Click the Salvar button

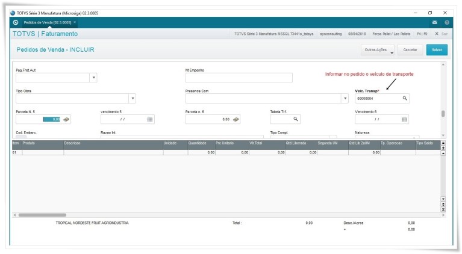pyautogui.click(x=436, y=50)
